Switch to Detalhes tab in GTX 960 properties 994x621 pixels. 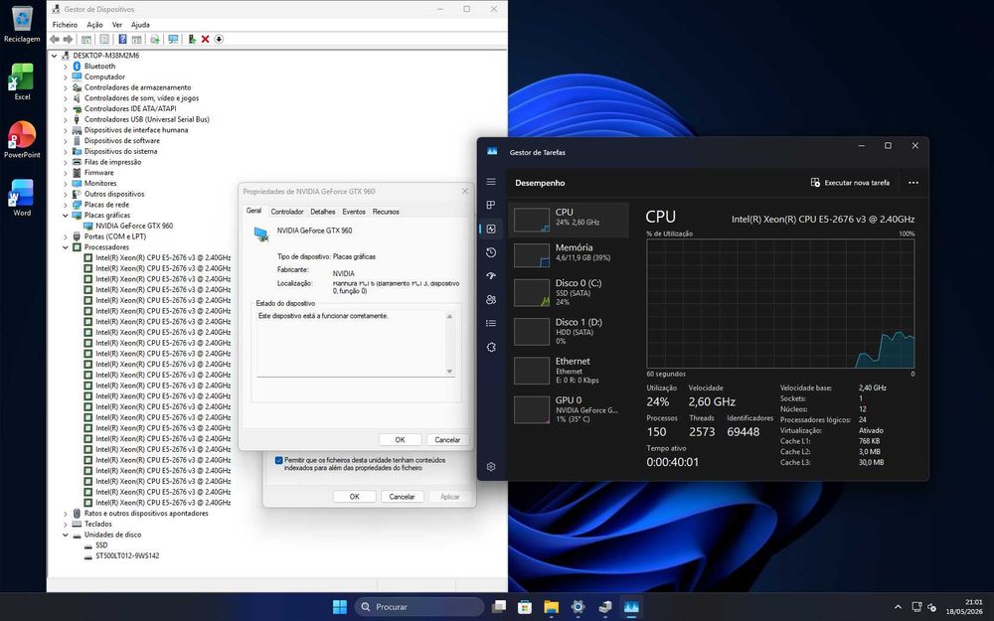tap(323, 212)
